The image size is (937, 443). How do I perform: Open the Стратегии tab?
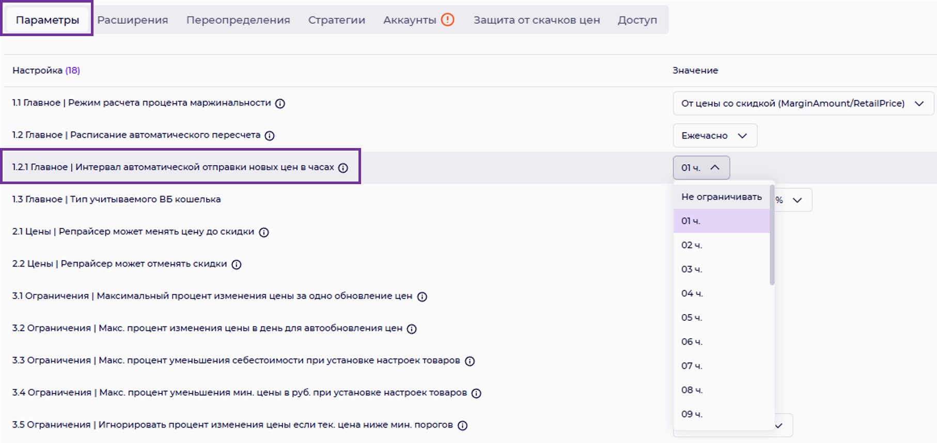(x=337, y=20)
